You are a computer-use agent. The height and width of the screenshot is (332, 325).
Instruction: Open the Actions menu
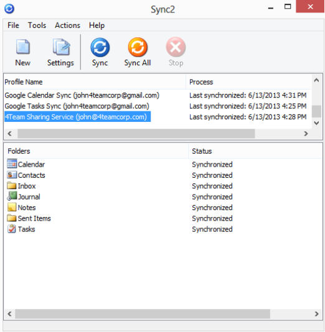(x=67, y=25)
